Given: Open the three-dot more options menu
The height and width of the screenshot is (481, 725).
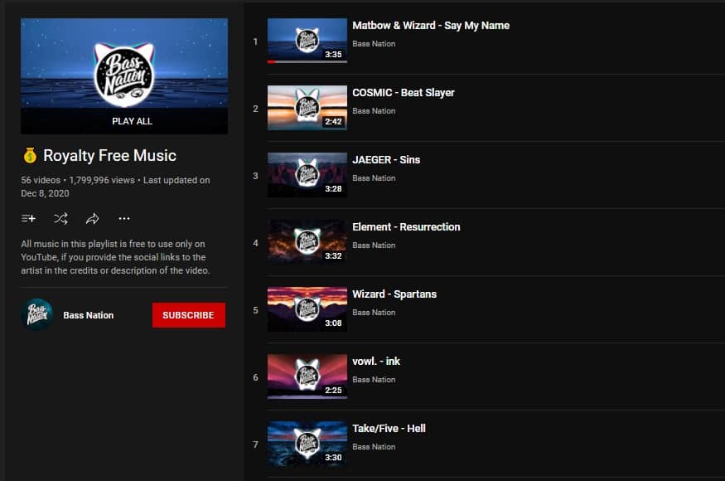Looking at the screenshot, I should (x=124, y=218).
